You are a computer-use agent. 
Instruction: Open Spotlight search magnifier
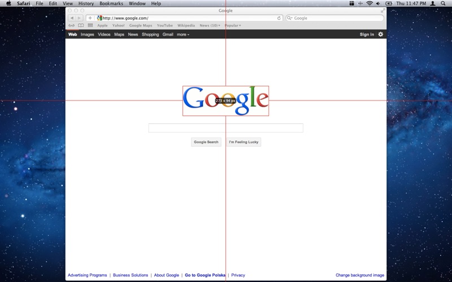tap(443, 3)
